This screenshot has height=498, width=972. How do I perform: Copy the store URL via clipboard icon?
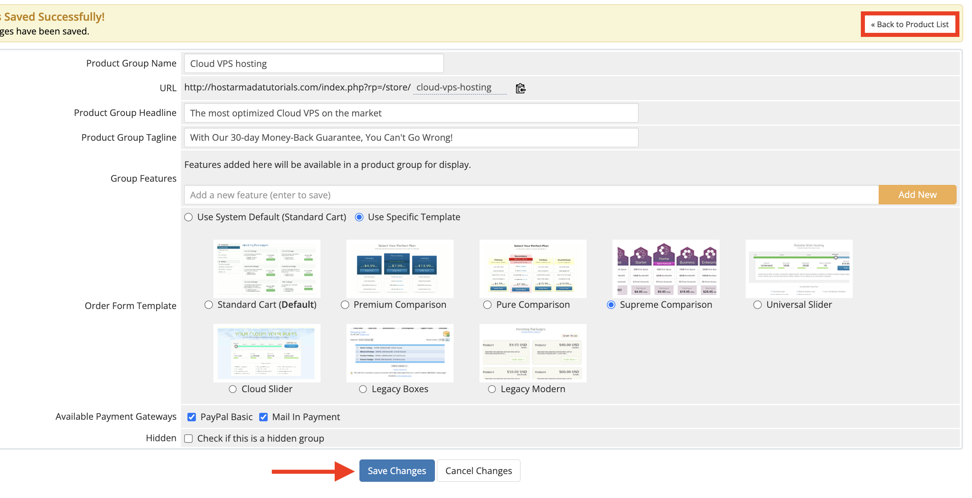tap(520, 88)
